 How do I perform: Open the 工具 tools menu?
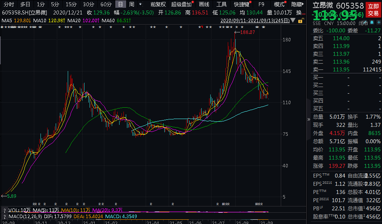coord(222,4)
